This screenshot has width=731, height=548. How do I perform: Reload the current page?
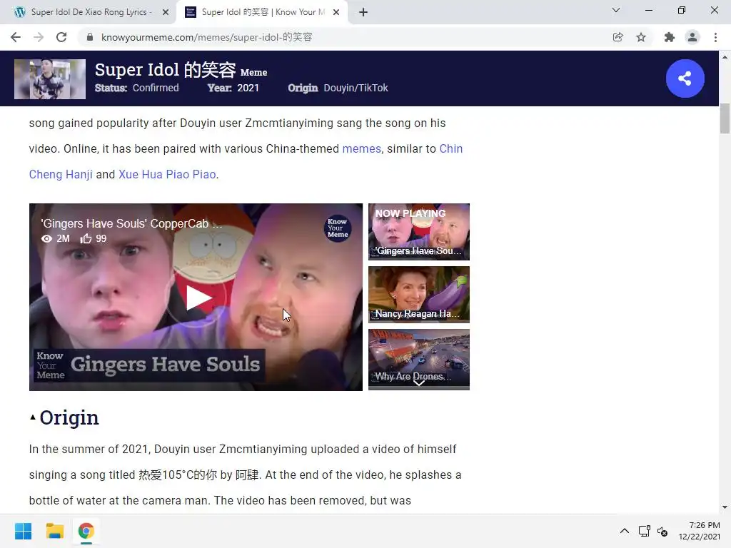point(61,37)
